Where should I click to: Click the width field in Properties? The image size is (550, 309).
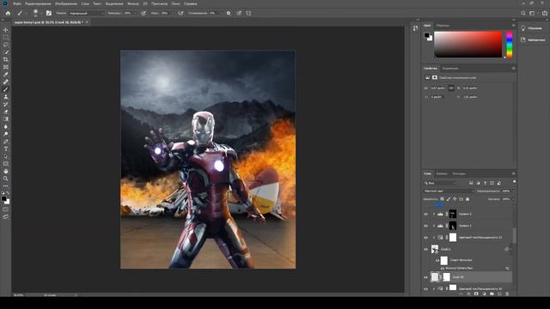[x=437, y=88]
